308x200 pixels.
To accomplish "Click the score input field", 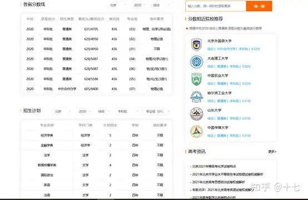I will tap(216, 6).
